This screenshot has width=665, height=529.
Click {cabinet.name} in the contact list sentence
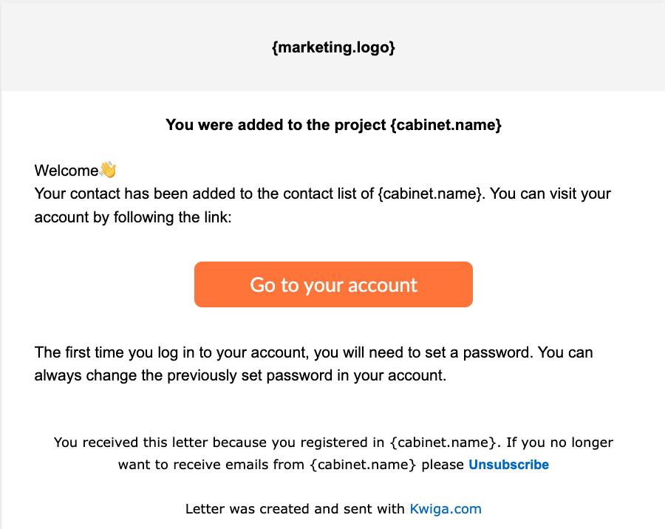(x=429, y=194)
